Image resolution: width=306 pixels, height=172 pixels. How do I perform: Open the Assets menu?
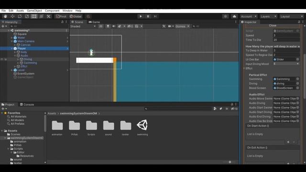pyautogui.click(x=20, y=11)
